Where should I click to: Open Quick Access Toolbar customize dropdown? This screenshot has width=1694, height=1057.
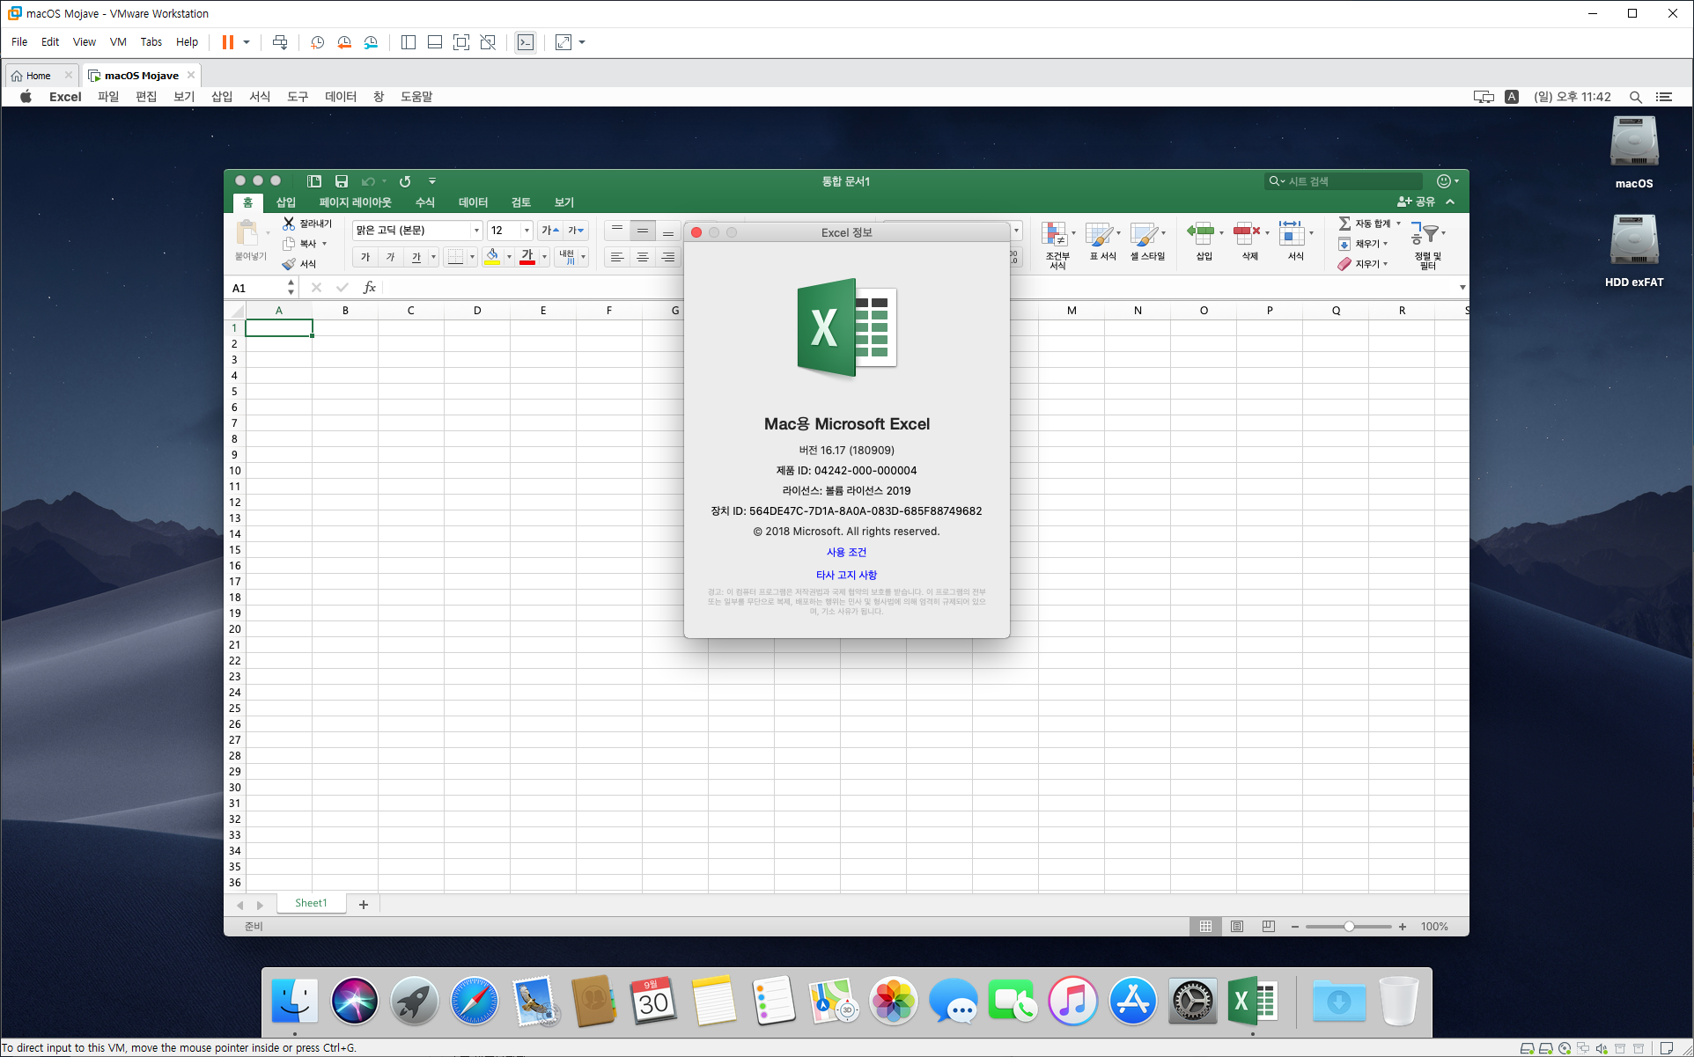[432, 181]
